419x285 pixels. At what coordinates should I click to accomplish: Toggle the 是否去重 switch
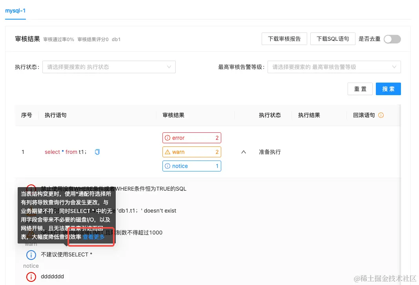click(392, 39)
